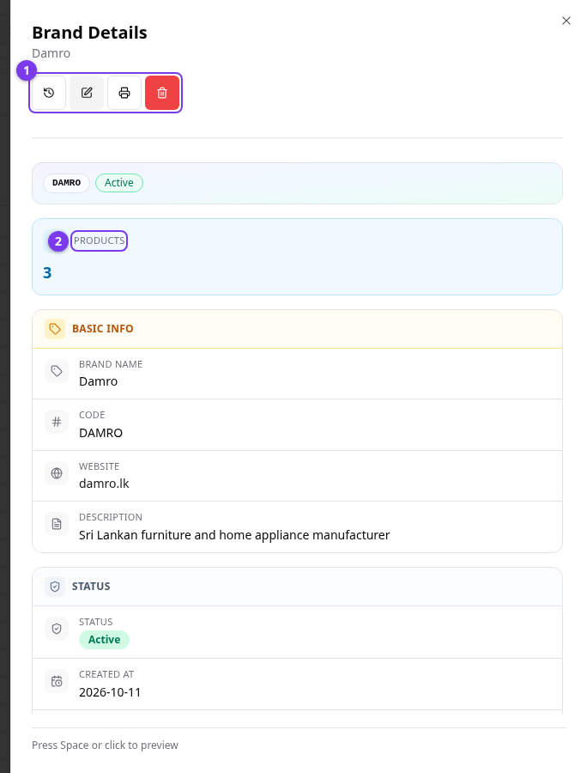Click the Basic Info section header
Viewport: 587px width, 773px height.
[x=298, y=329]
